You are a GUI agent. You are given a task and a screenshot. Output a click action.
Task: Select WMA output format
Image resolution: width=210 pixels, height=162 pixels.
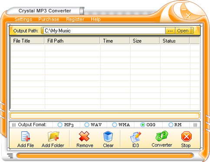pos(115,125)
